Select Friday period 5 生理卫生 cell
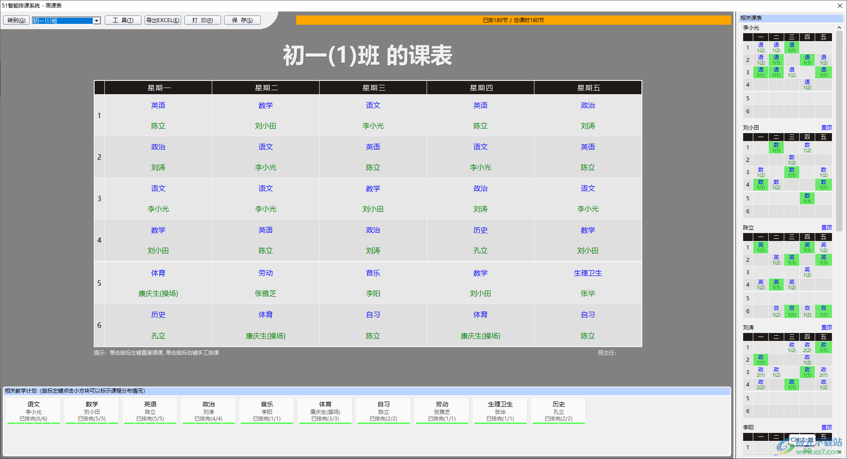 point(588,283)
